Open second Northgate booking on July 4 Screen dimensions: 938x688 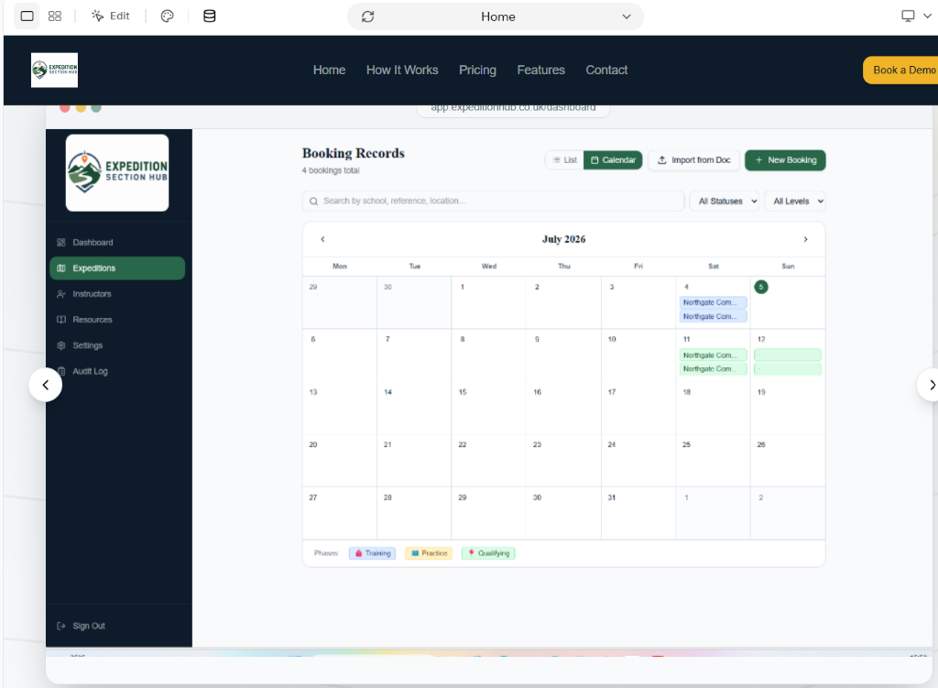coord(713,316)
